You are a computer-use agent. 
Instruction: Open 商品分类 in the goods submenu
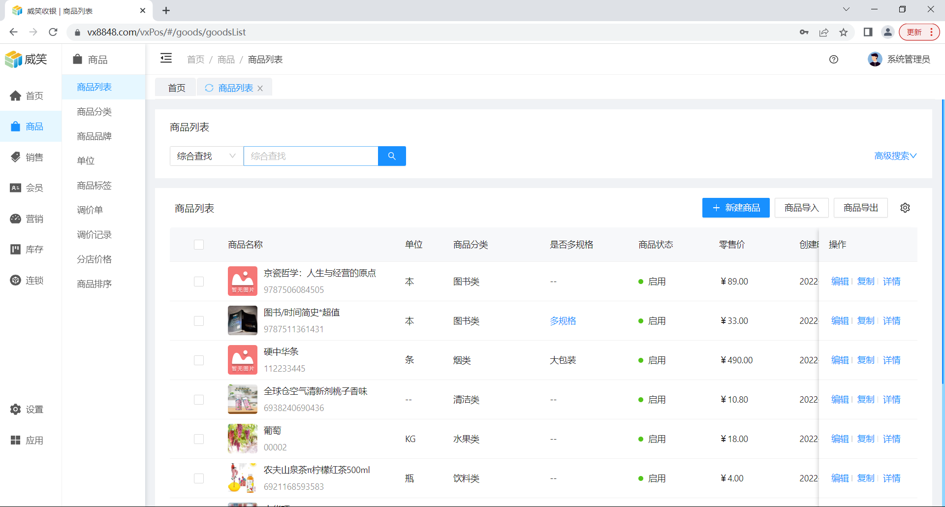point(94,112)
